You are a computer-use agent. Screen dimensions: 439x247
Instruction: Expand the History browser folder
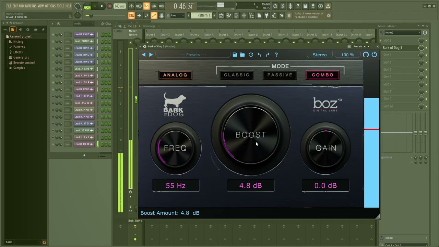click(18, 42)
